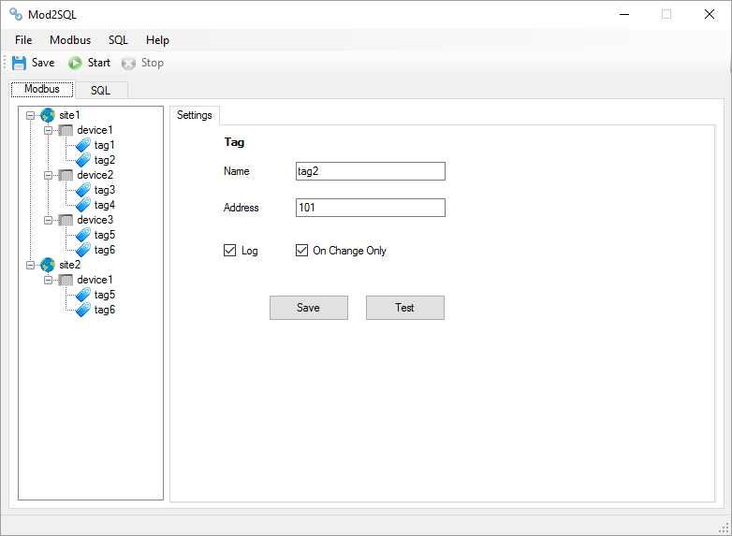Toggle the On Change Only checkbox

pos(301,251)
